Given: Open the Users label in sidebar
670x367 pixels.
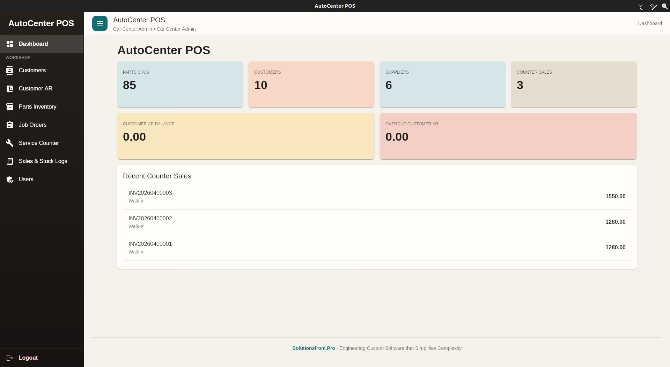Looking at the screenshot, I should 26,179.
